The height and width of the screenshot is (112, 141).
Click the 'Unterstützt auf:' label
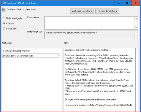pyautogui.click(x=35, y=32)
